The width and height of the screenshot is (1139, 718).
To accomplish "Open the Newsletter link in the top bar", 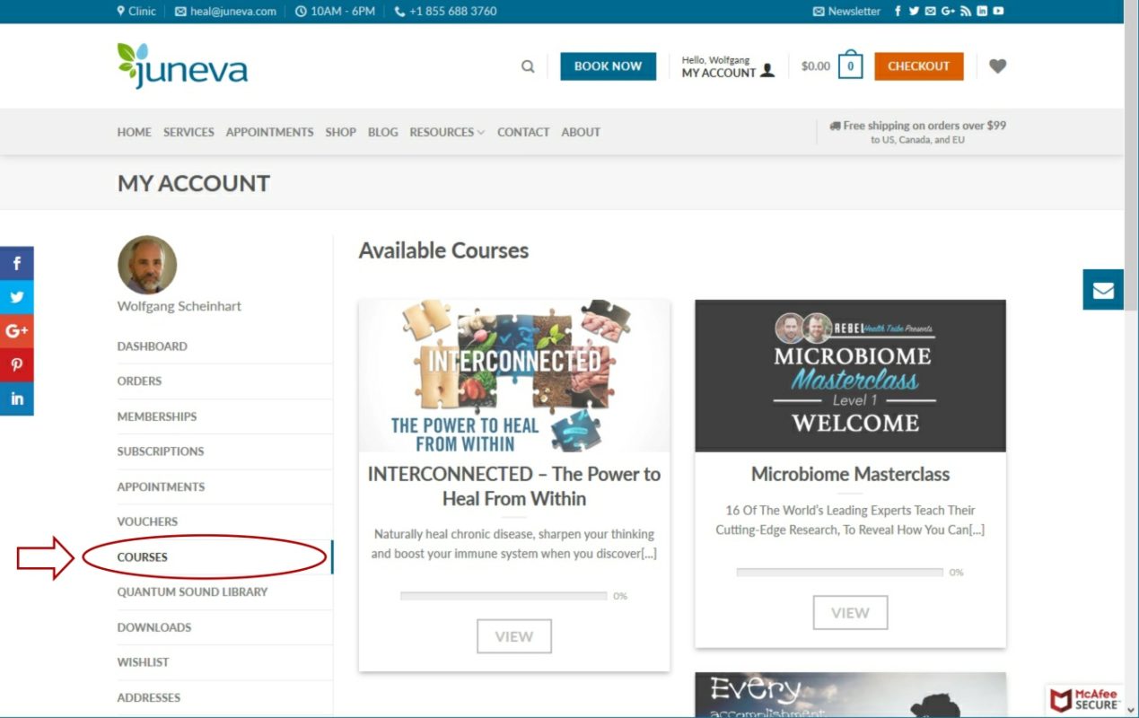I will point(846,12).
